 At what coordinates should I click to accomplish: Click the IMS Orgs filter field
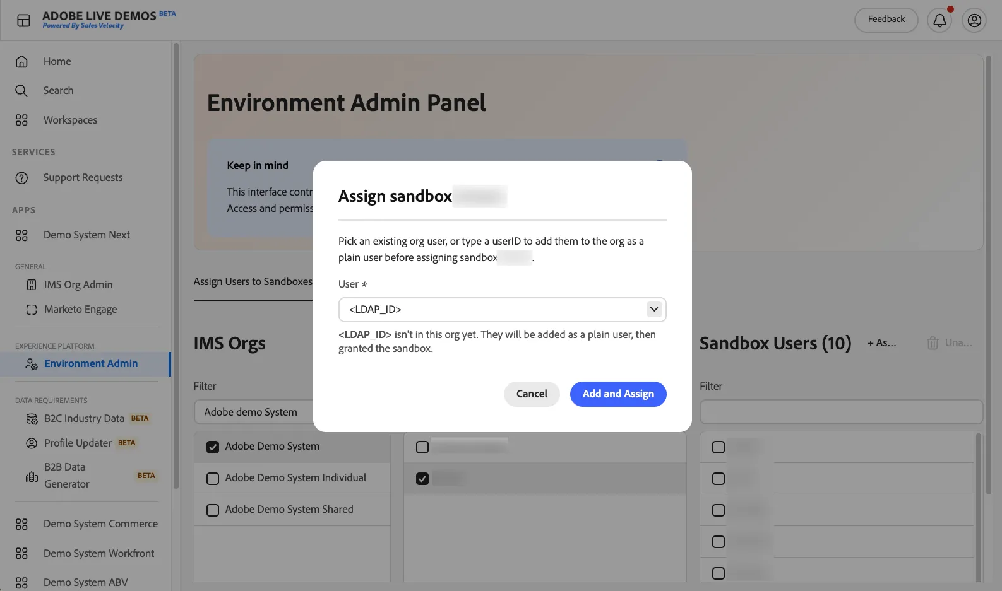[254, 412]
